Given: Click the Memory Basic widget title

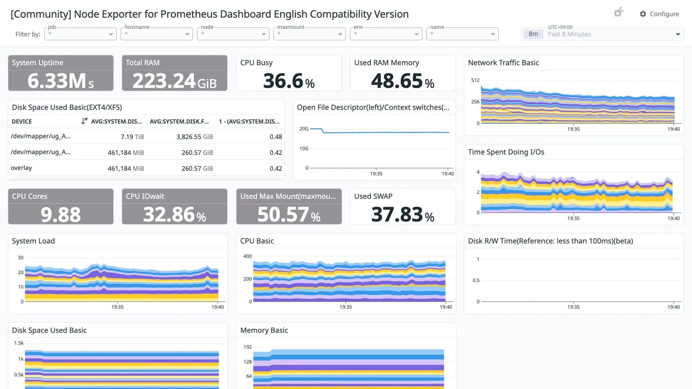Looking at the screenshot, I should (x=264, y=330).
